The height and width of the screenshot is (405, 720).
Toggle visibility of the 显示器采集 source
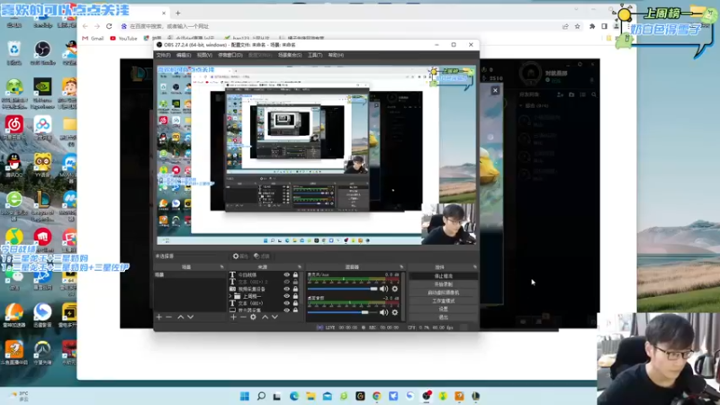pos(287,310)
